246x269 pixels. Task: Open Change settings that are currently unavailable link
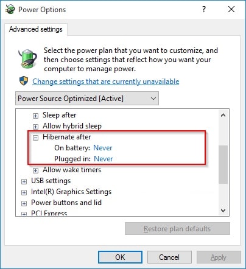tap(106, 82)
